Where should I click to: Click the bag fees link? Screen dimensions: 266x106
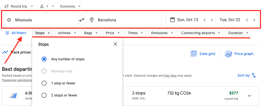[170, 75]
